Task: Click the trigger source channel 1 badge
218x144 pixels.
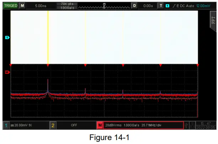Action: 168,6
